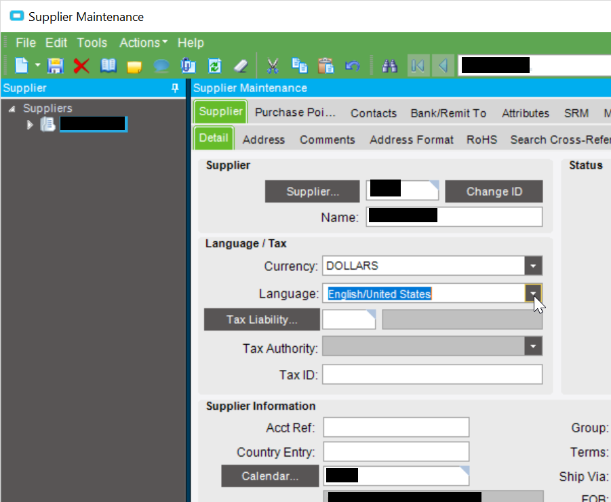The image size is (611, 502).
Task: Click the Calendar... button
Action: click(x=270, y=476)
